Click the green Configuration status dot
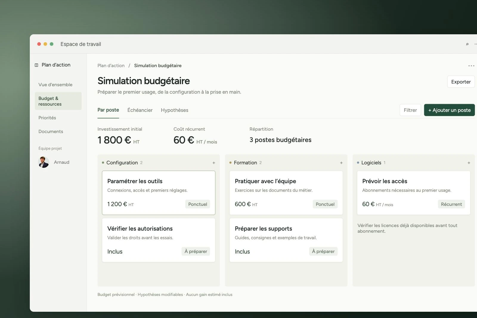This screenshot has width=477, height=318. (103, 163)
